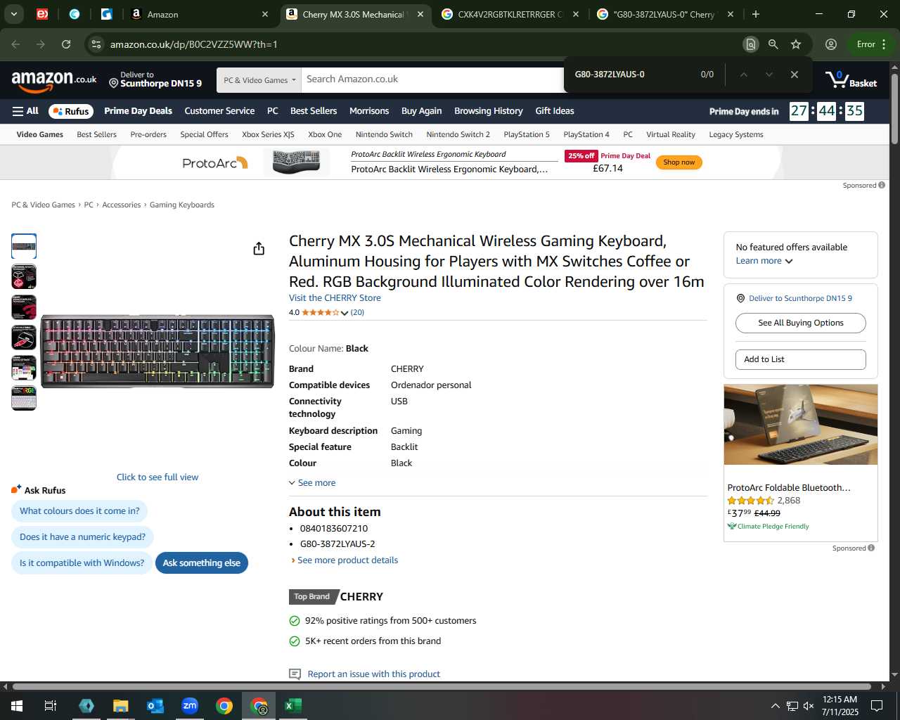Click the find bar text G80-3872LYAUS-0

coord(610,75)
